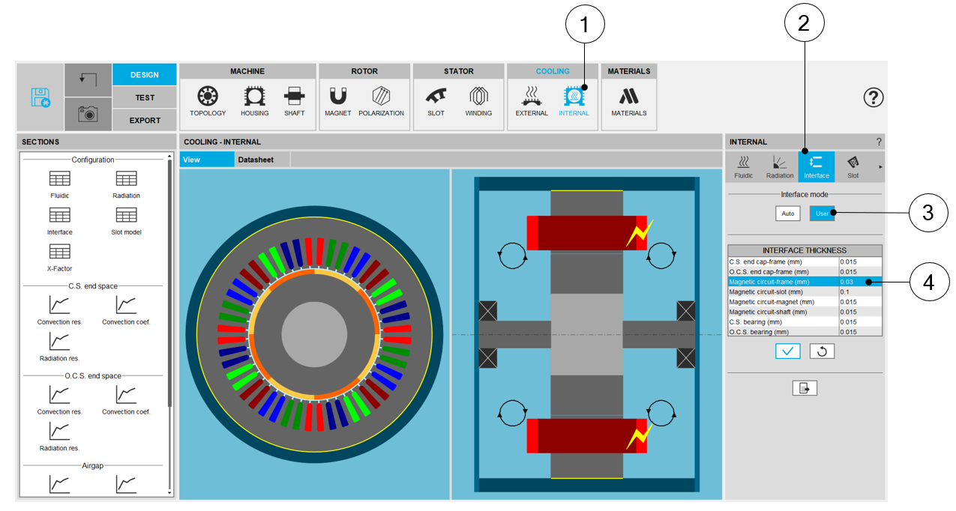Open the Radiation tab in Internal panel
Image resolution: width=956 pixels, height=511 pixels.
[780, 167]
